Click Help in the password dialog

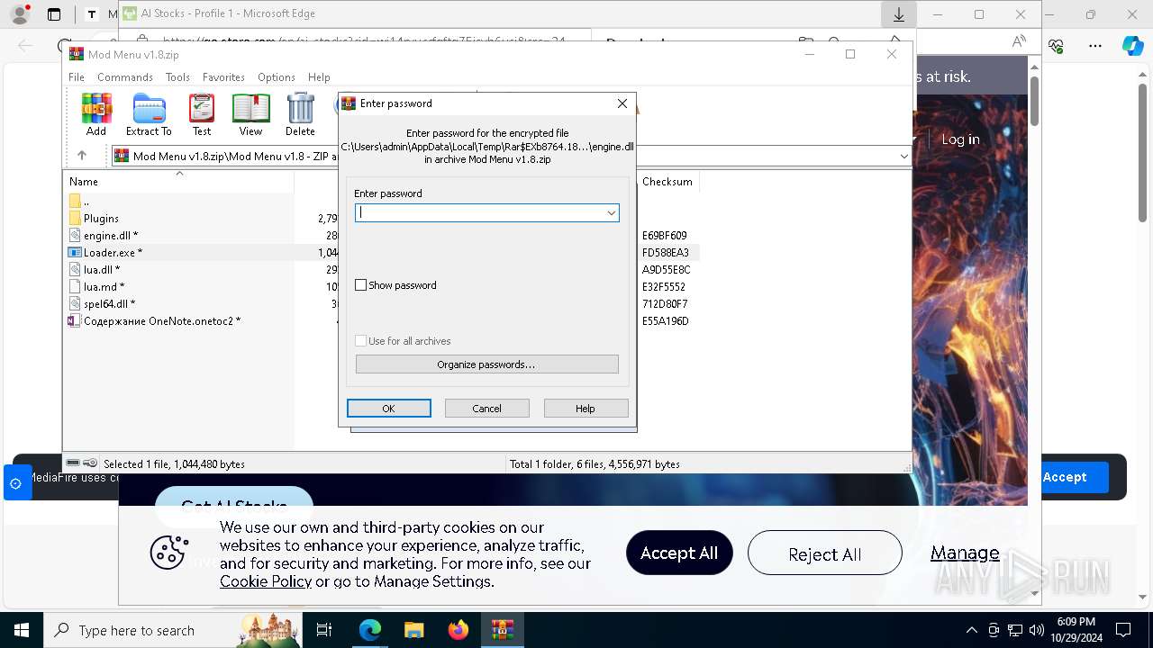tap(586, 409)
